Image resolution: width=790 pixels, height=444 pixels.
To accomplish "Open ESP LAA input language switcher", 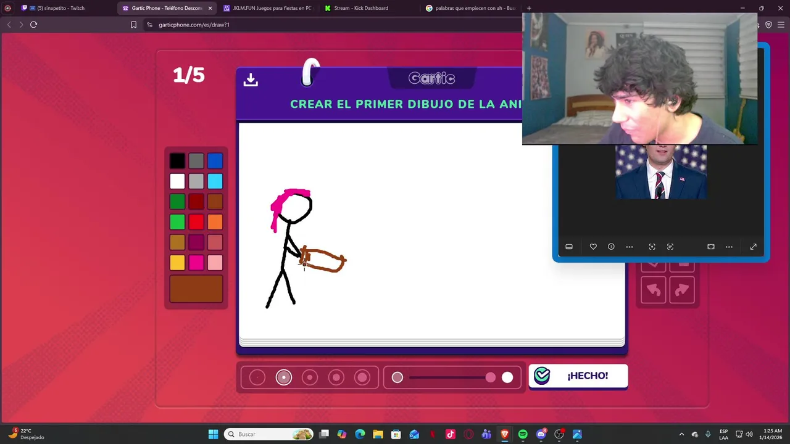I will [723, 434].
